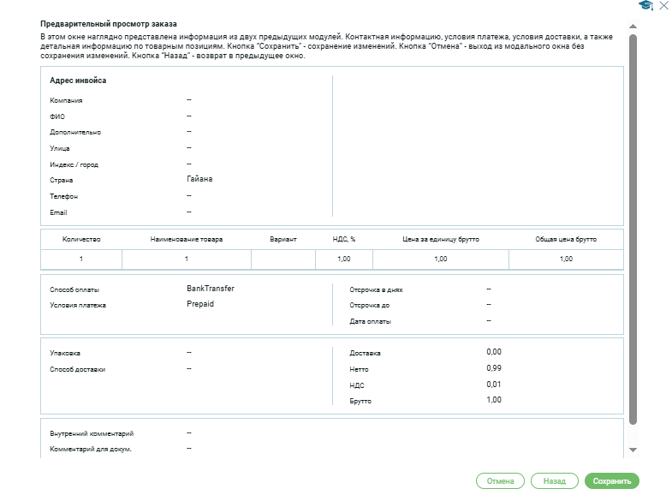Click the Наименование товара column header
This screenshot has height=501, width=672.
(186, 239)
